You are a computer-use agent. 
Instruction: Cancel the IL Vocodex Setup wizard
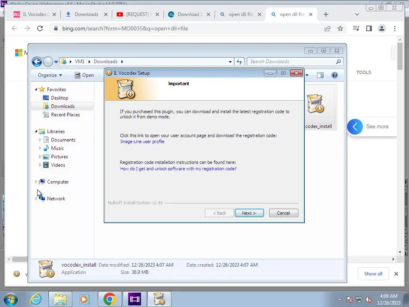coord(283,213)
